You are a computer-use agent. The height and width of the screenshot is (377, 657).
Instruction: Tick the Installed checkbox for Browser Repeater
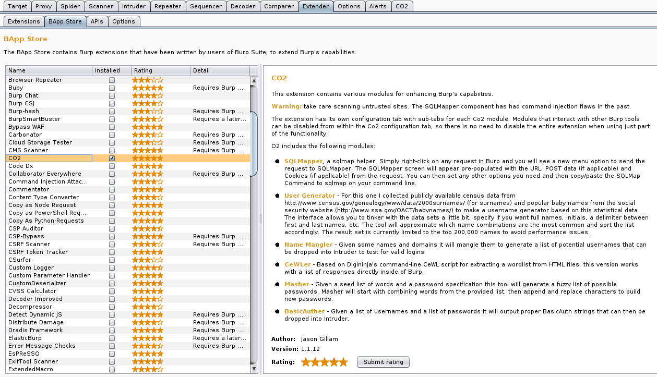(112, 80)
